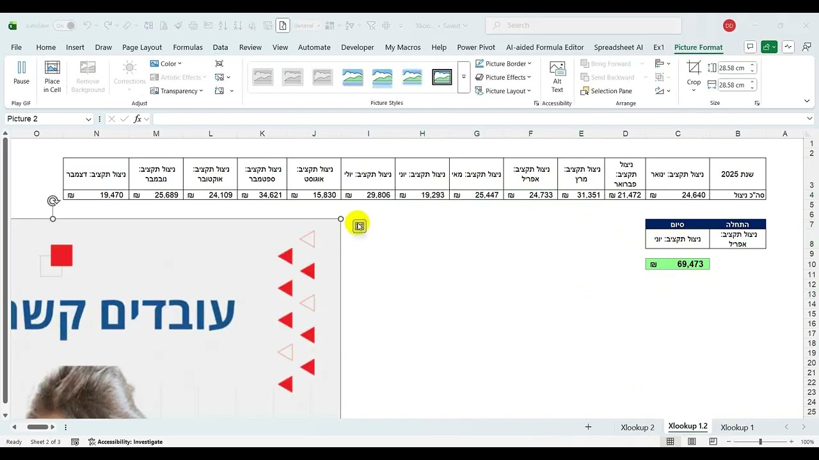
Task: Click the Compress Pictures icon
Action: [219, 64]
